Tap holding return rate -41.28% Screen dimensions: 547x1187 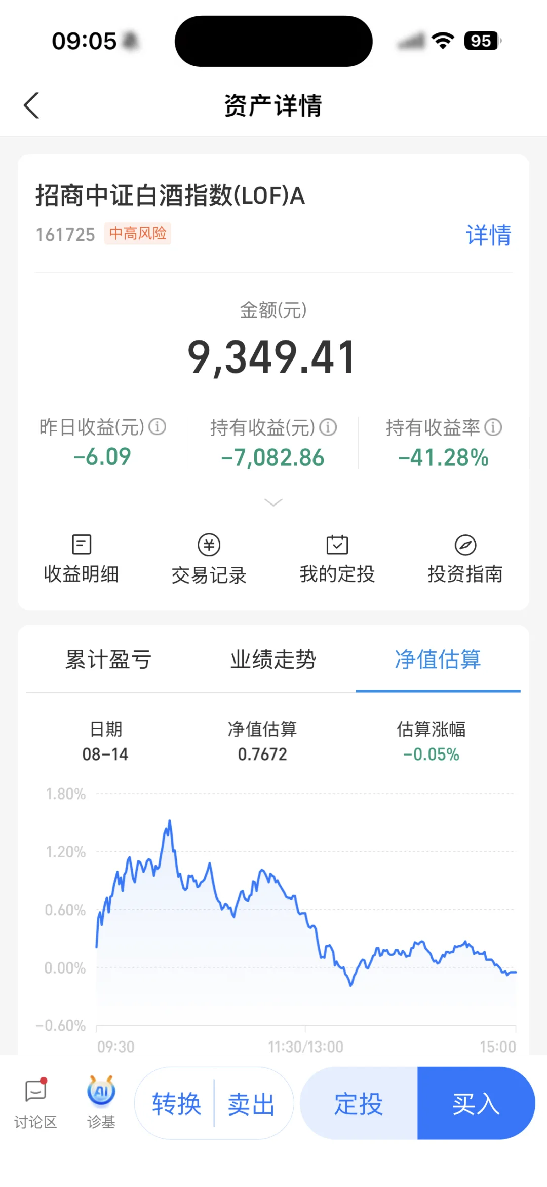444,458
